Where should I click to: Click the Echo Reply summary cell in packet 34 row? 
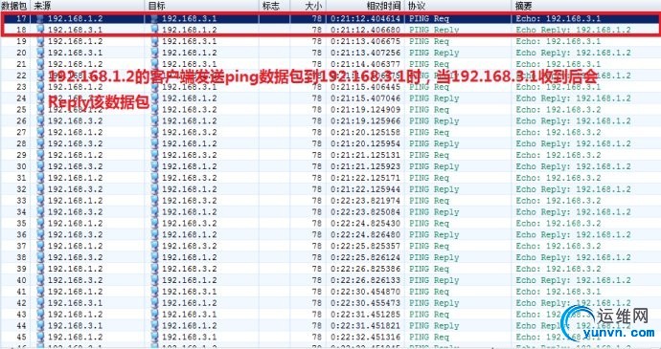point(573,211)
